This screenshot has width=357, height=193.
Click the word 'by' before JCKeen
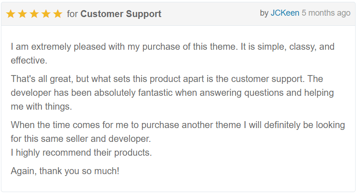click(x=264, y=13)
